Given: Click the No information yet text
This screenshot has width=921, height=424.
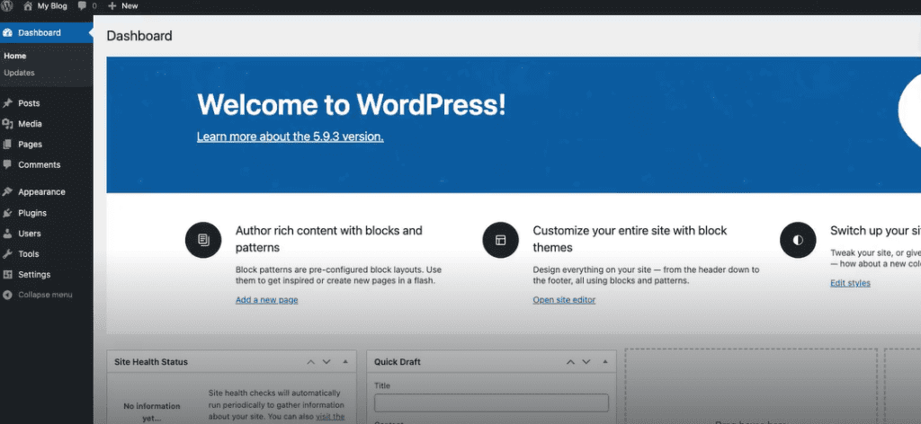Looking at the screenshot, I should click(151, 412).
